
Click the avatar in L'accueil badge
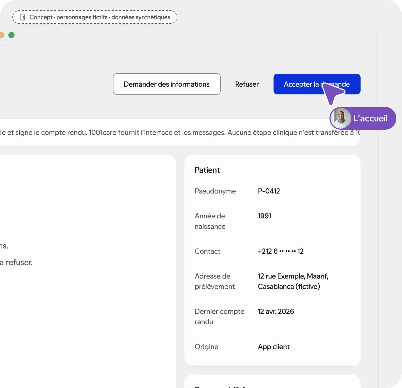click(x=341, y=118)
